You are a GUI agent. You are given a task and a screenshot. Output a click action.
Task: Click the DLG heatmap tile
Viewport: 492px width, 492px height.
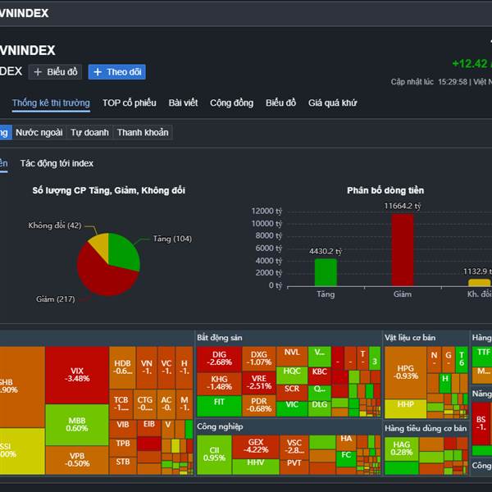click(320, 408)
